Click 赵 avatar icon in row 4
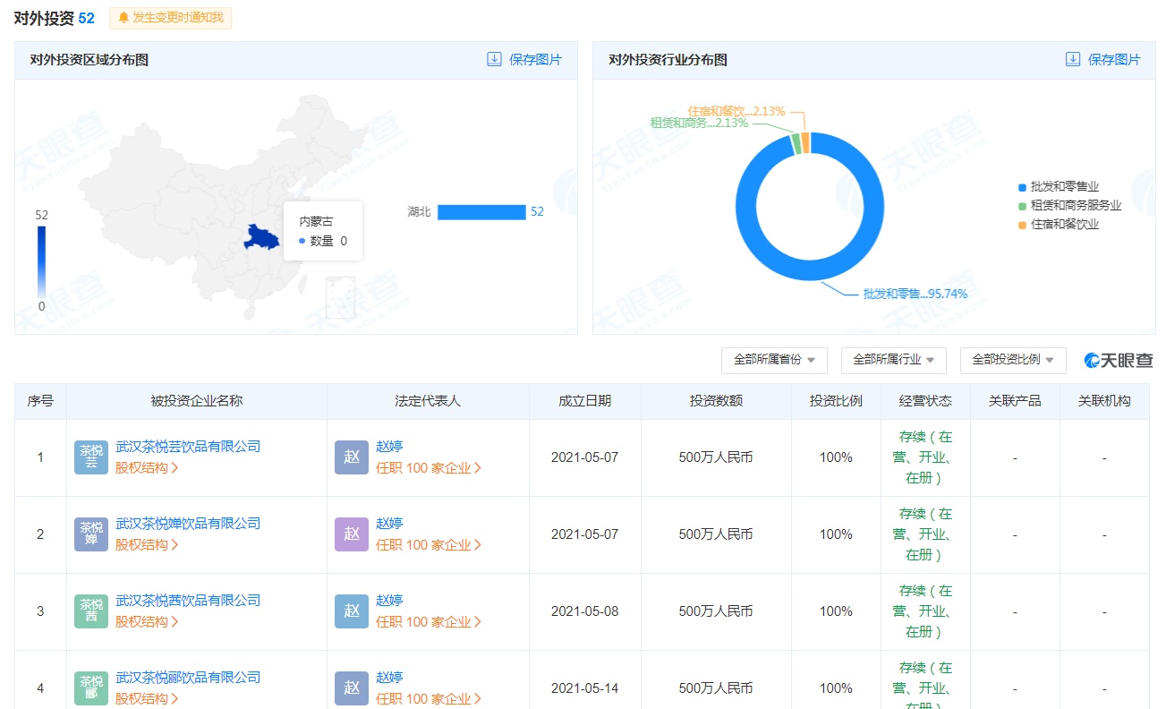The width and height of the screenshot is (1166, 709). [352, 688]
